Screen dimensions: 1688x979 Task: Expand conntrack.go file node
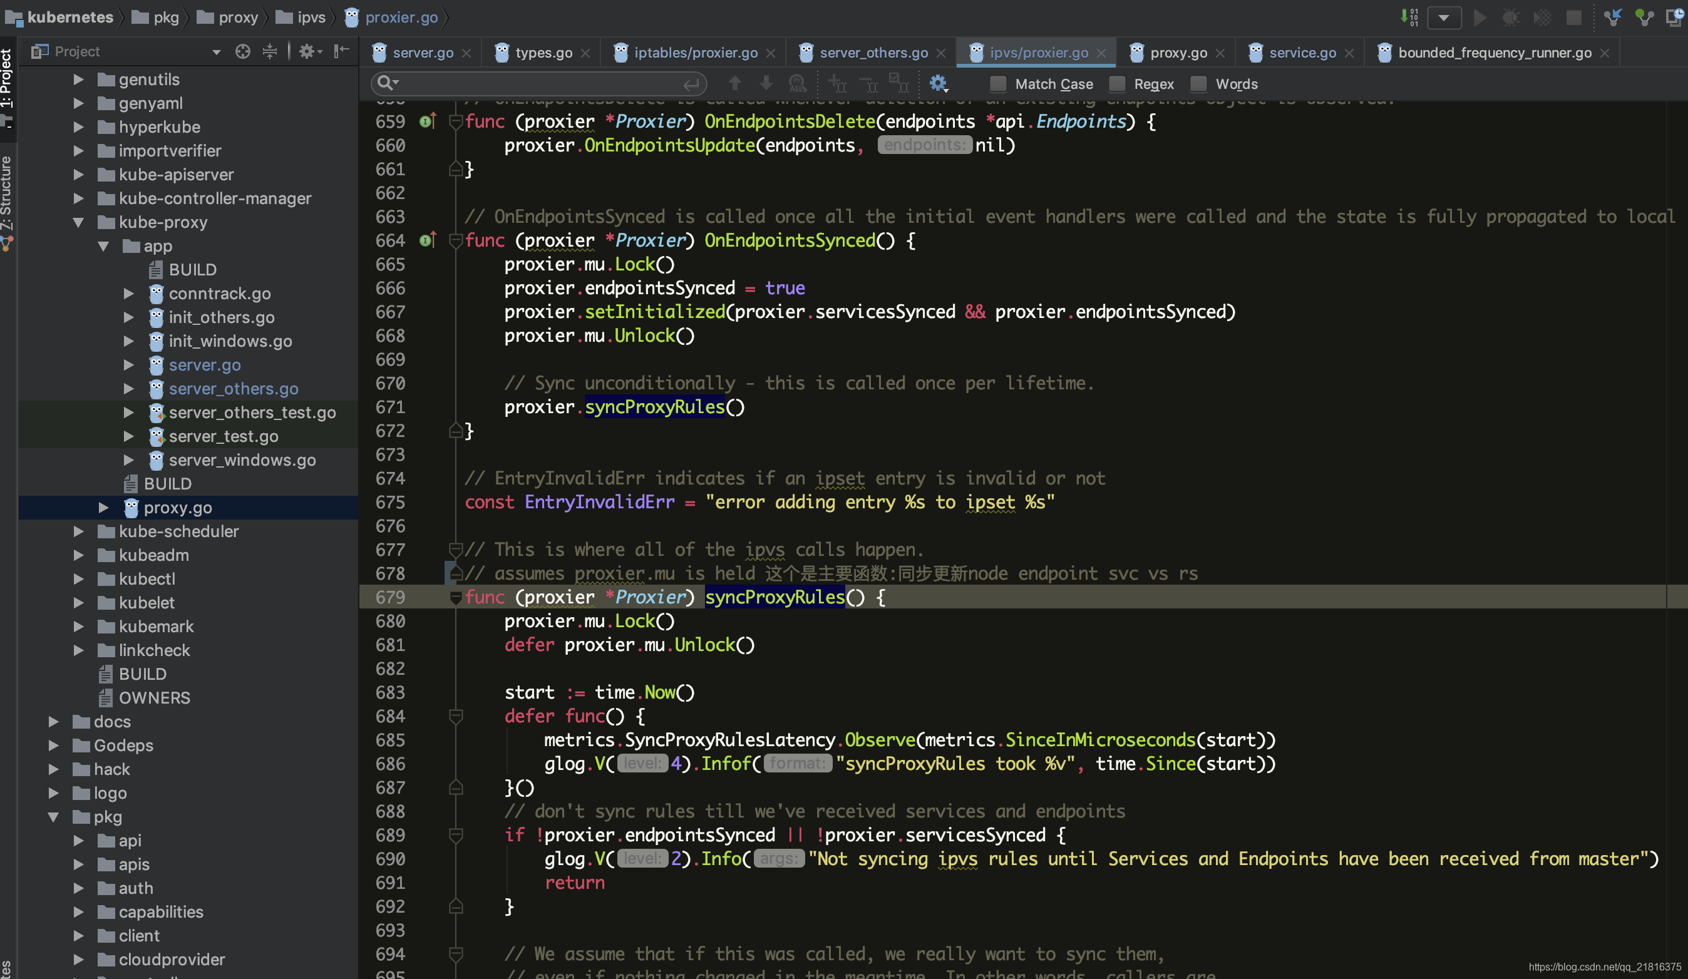[128, 294]
